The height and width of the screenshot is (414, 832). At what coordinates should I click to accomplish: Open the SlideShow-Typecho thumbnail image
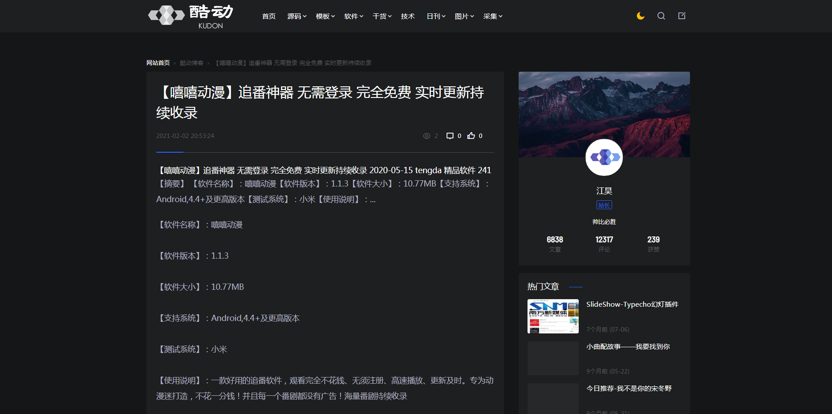pyautogui.click(x=553, y=316)
